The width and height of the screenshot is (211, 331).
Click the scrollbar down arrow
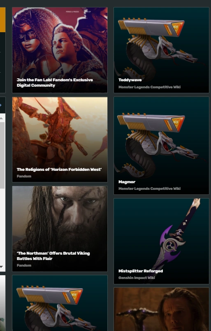point(2,267)
